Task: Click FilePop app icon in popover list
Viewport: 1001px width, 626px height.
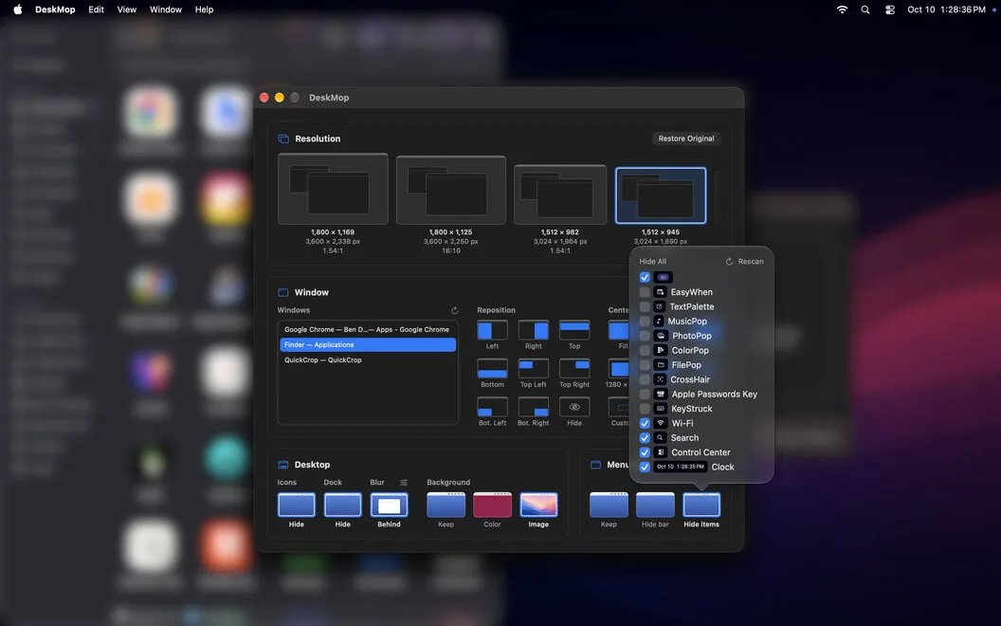Action: (661, 365)
